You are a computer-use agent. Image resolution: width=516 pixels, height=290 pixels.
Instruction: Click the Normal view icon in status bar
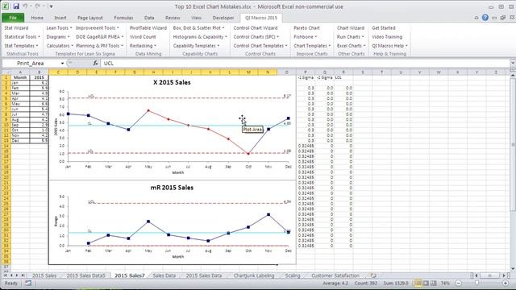[418, 283]
